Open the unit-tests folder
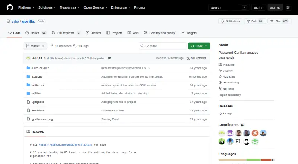This screenshot has width=298, height=164. (x=38, y=85)
